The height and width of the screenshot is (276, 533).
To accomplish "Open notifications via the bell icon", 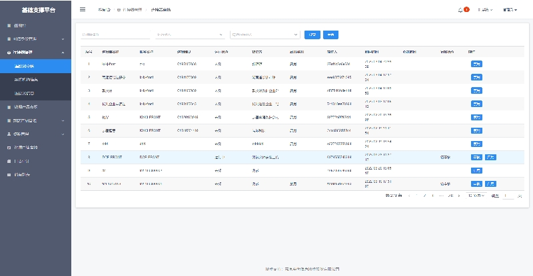I will 460,10.
